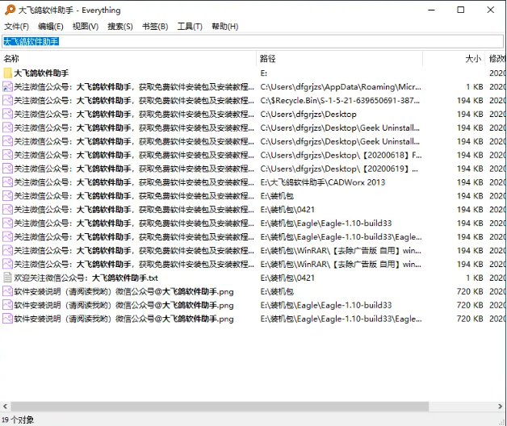Select the 大飞鸽软件助手 folder icon
Screen dimensions: 507x426
[x=7, y=73]
